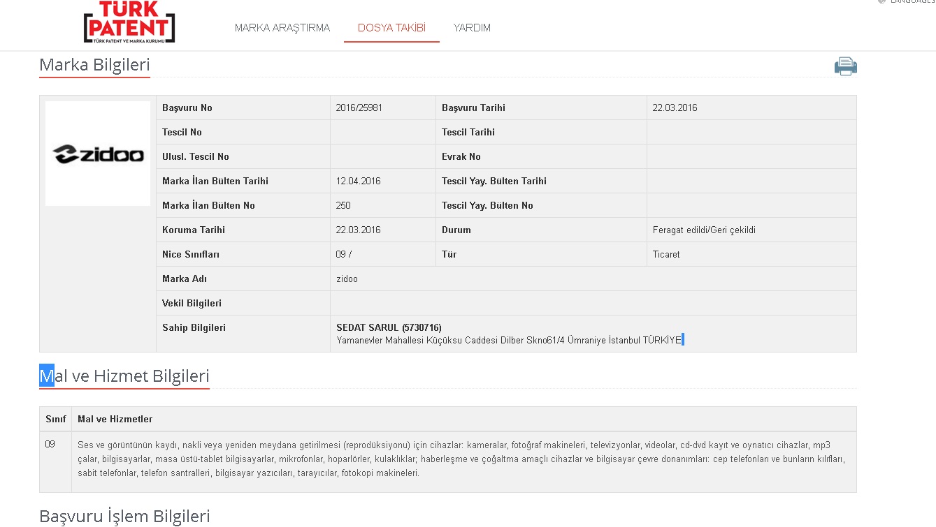Click the Vekil Bilgileri label
Viewport: 936px width, 527px height.
[x=192, y=303]
